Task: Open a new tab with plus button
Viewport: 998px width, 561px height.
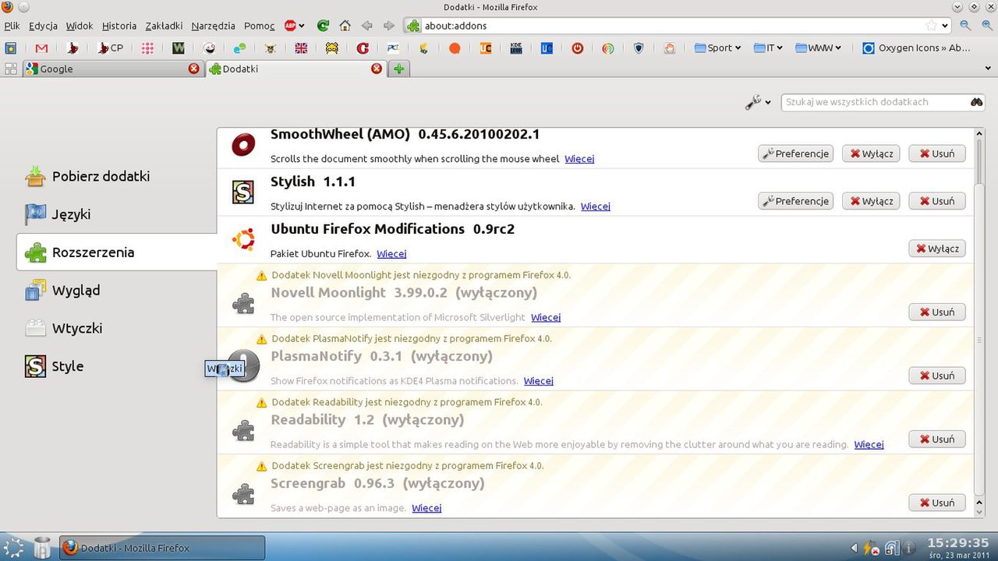Action: [x=398, y=69]
